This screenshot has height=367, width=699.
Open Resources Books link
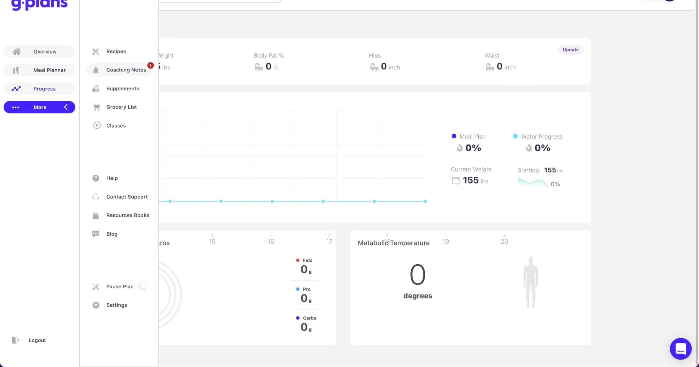[x=128, y=215]
